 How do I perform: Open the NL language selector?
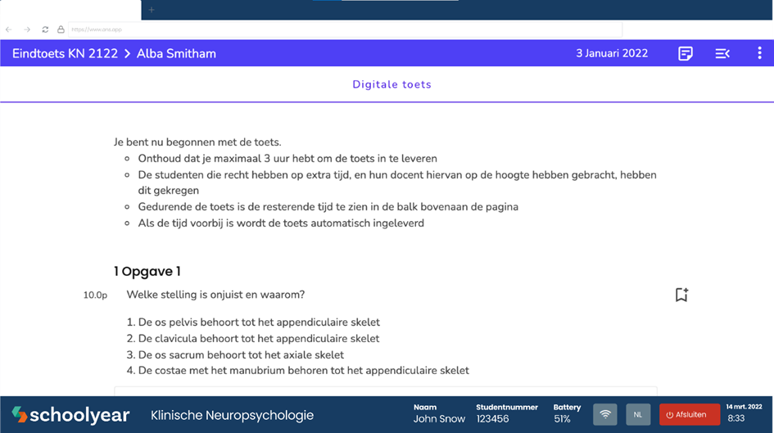638,414
